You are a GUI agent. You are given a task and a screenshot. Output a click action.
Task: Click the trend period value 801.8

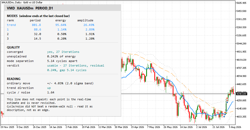(x=36, y=25)
